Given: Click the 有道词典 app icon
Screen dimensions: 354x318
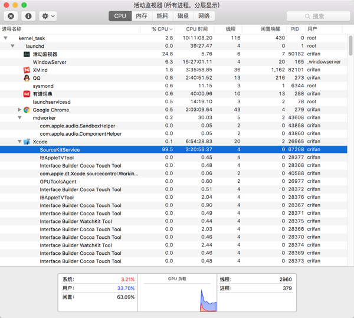Looking at the screenshot, I should point(27,94).
